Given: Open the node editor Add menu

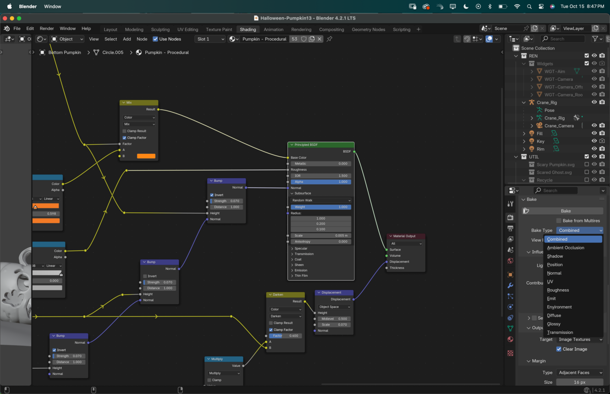Looking at the screenshot, I should coord(127,39).
